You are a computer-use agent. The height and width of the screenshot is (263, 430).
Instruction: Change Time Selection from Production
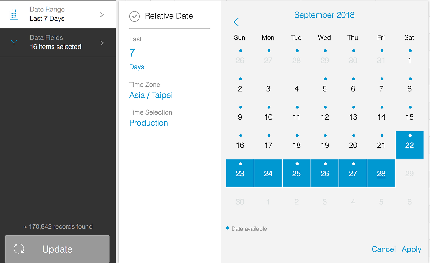[x=149, y=123]
